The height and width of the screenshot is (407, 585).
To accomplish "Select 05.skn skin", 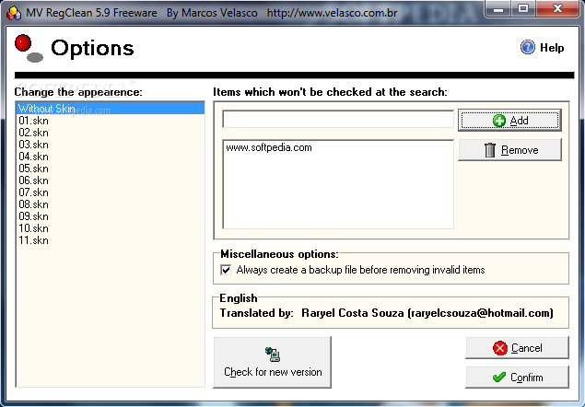I will [111, 169].
